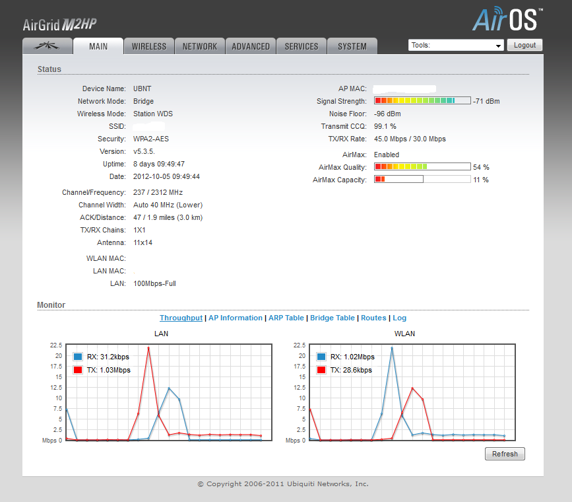Click the TX/RX Chains value 1X1
This screenshot has height=502, width=572.
click(x=139, y=230)
